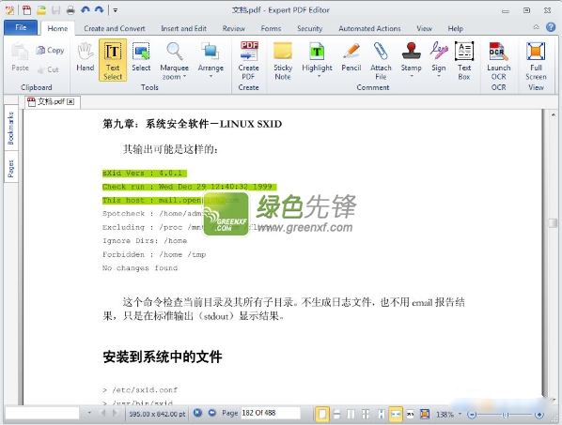Choose the Select tool in Tools group

coord(141,57)
